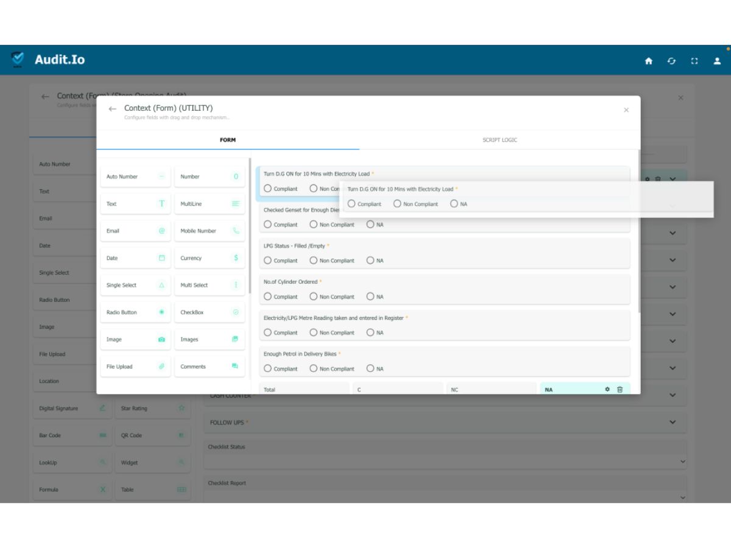Click the MultiLine lines icon in dialog palette
Screen dimensions: 731x548
(236, 203)
